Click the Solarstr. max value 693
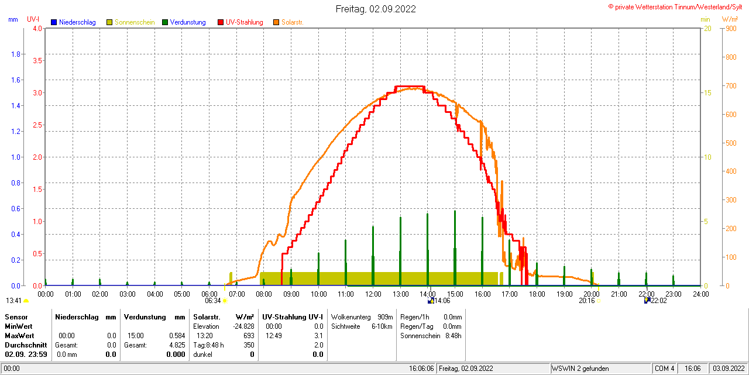Viewport: 749px width, 375px height. point(249,335)
